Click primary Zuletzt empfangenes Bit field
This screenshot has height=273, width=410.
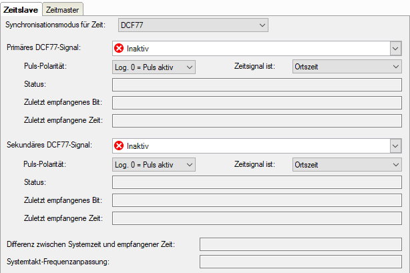tap(257, 103)
